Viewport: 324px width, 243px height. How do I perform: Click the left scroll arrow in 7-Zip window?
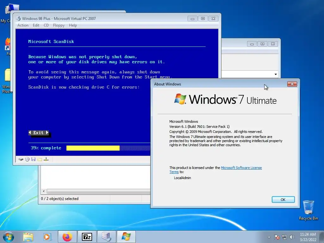coord(44,191)
